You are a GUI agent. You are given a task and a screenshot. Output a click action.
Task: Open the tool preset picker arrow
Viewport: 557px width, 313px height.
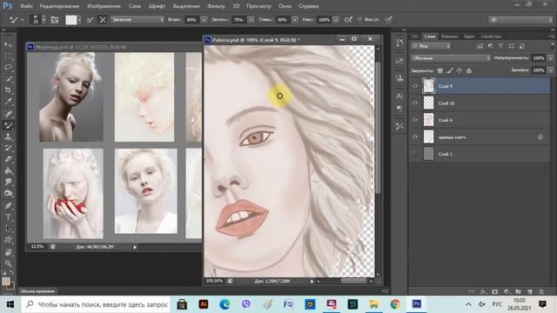coord(22,20)
